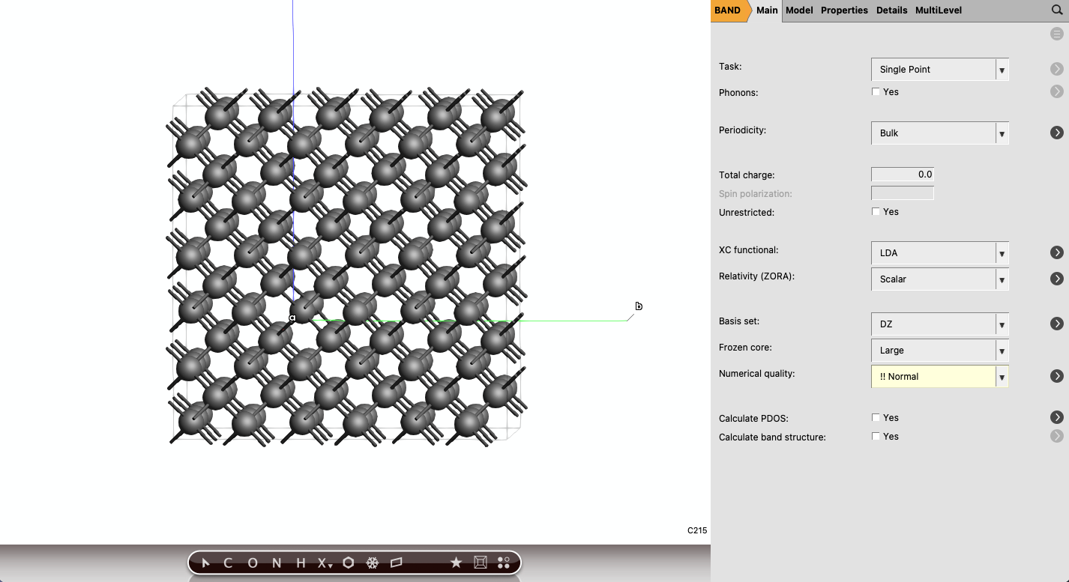Pick nitrogen from the element toolbar

[x=275, y=563]
